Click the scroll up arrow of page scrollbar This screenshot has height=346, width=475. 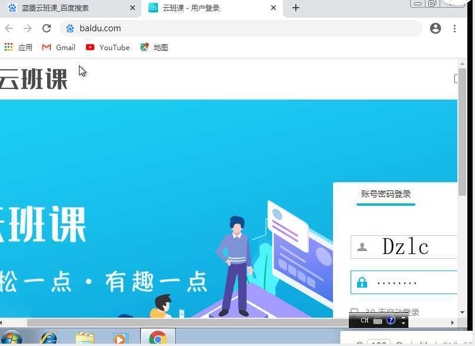click(x=462, y=64)
